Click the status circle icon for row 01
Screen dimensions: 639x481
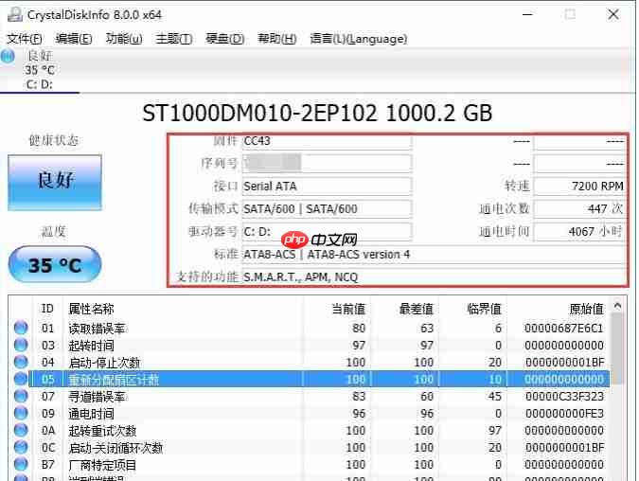21,328
